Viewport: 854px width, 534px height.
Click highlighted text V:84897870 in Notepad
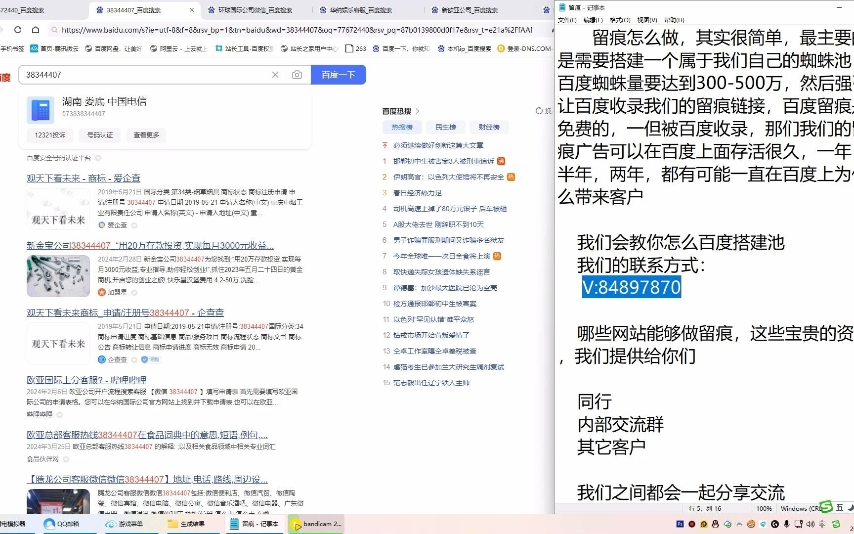coord(632,287)
